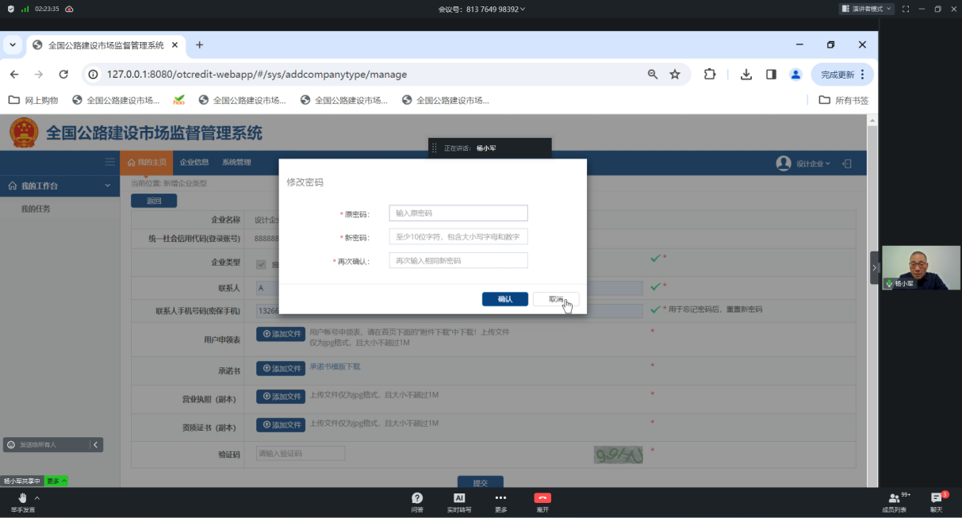962x518 pixels.
Task: Click the 取消 button in dialog
Action: pos(556,299)
